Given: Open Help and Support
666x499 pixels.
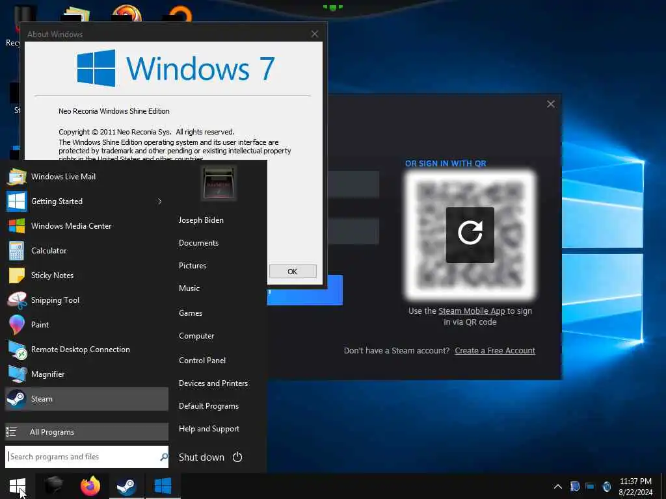Looking at the screenshot, I should [x=209, y=429].
